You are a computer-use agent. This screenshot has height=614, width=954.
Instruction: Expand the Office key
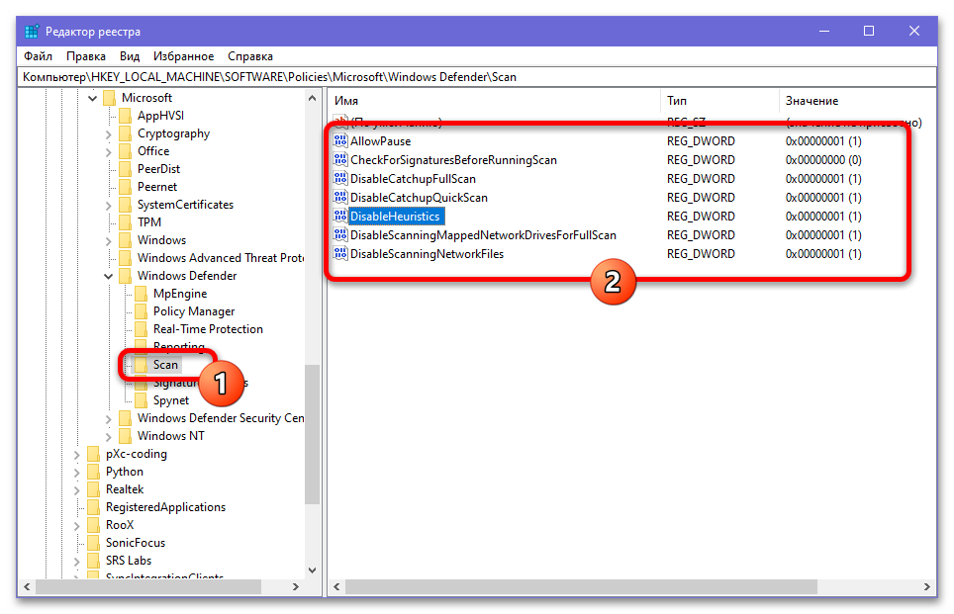tap(108, 151)
